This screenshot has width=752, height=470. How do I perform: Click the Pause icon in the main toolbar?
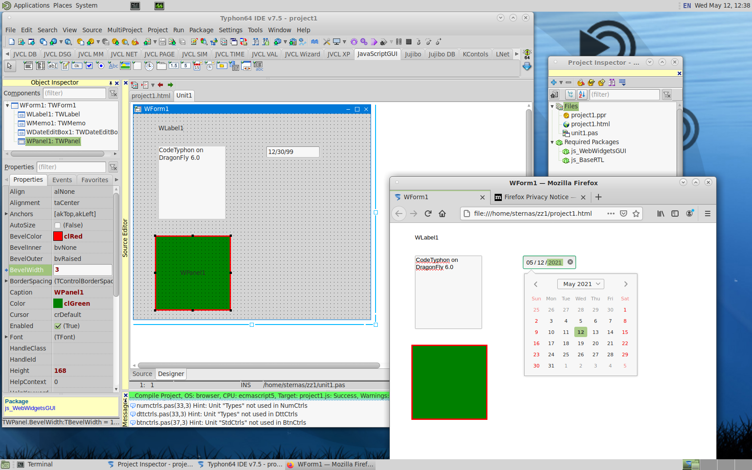pyautogui.click(x=399, y=42)
